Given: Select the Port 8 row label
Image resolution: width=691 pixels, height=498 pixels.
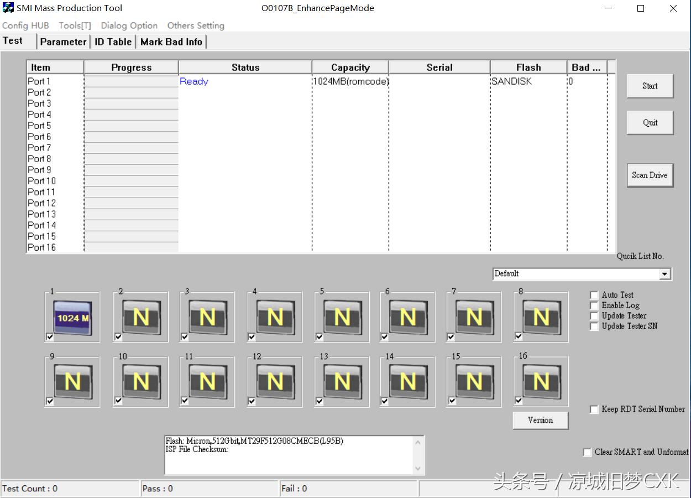Looking at the screenshot, I should click(40, 159).
